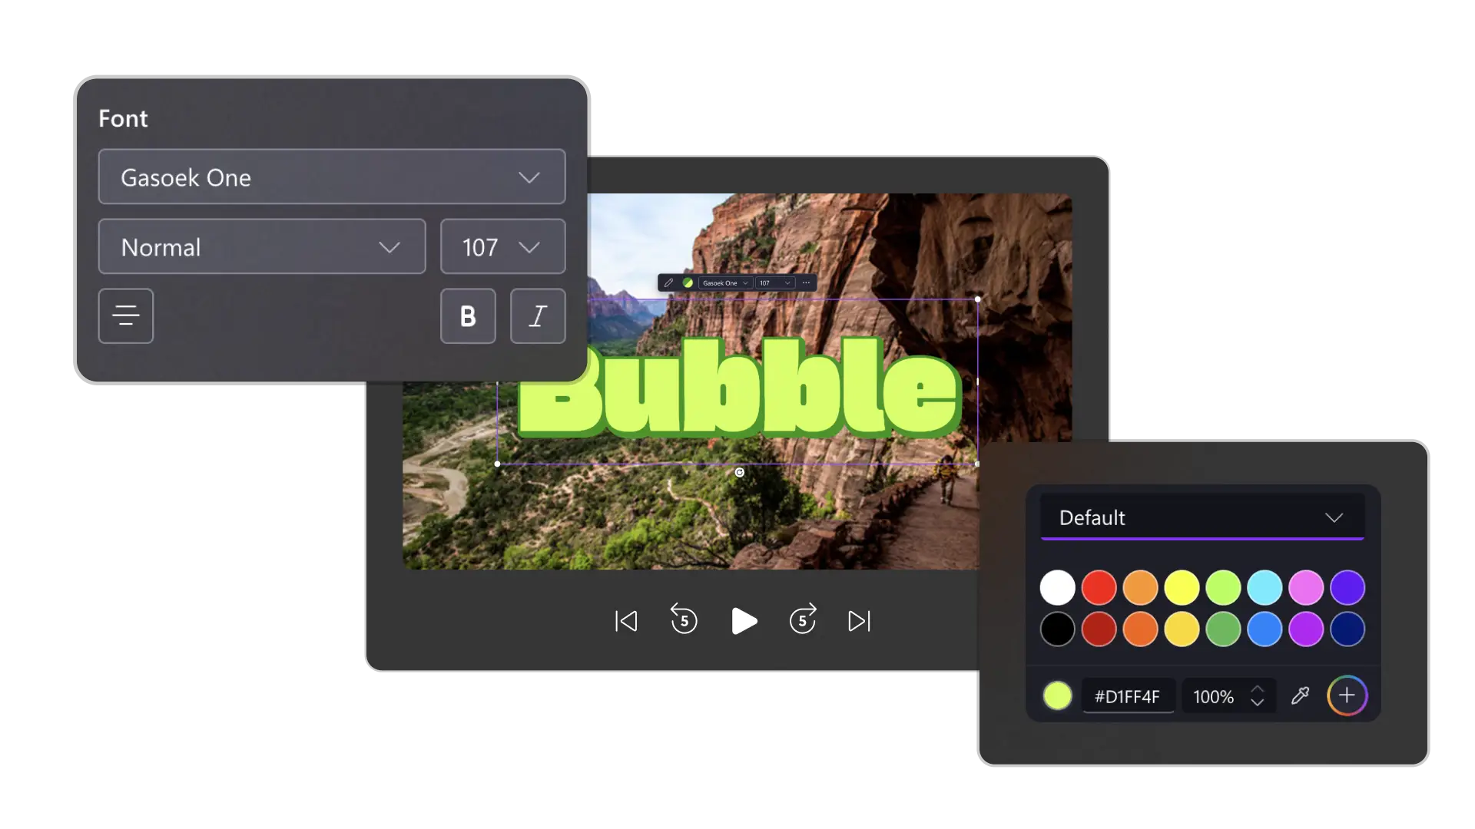Click the dark green swatch in second row

(1223, 629)
